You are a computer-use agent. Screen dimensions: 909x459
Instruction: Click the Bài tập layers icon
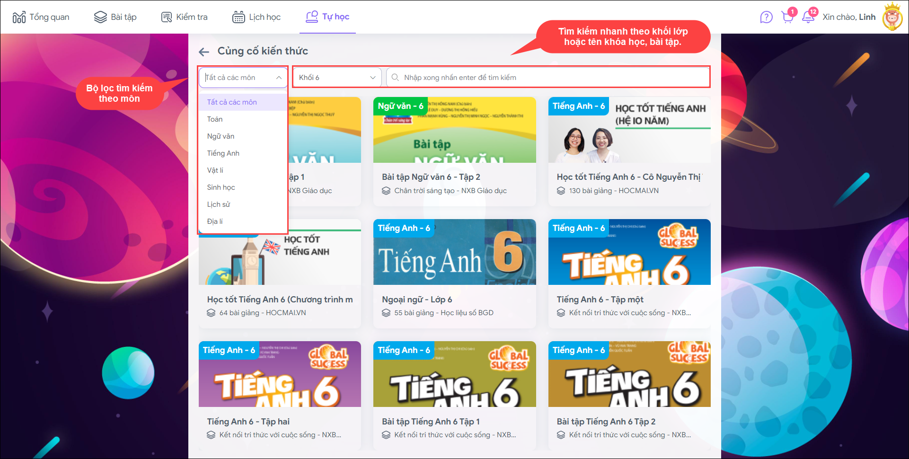click(x=100, y=17)
